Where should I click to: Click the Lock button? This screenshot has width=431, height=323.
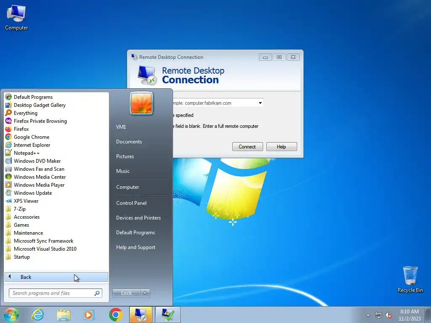point(126,293)
